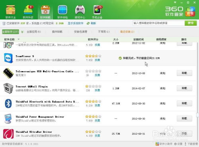
Task: Select the 软件卸载 uninstall recycle icon
Action: click(x=45, y=10)
